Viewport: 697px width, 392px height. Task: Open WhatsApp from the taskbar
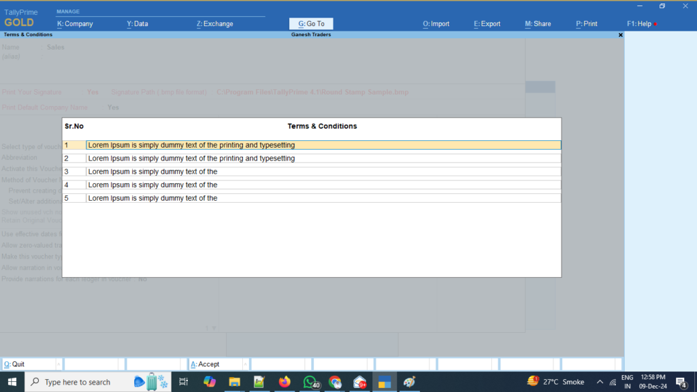point(310,382)
